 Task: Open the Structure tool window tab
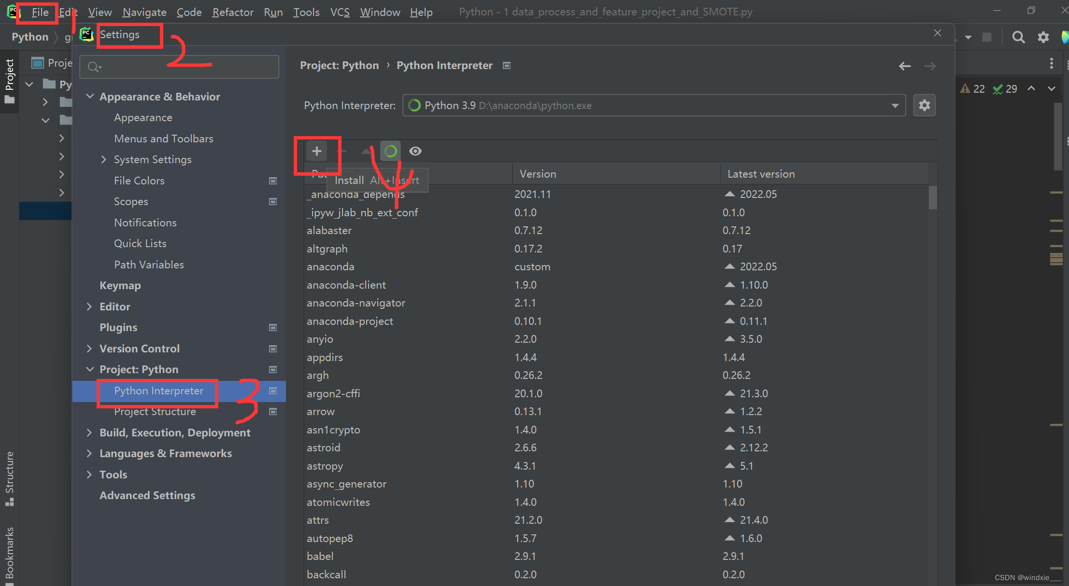pos(9,478)
